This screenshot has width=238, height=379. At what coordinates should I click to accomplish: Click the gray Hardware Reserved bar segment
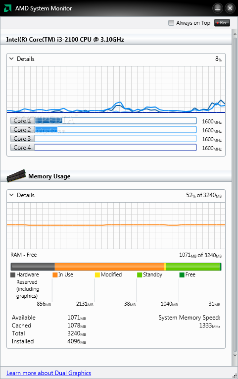pos(33,267)
